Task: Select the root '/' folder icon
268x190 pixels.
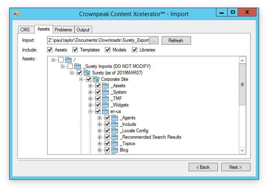Action: click(x=68, y=60)
